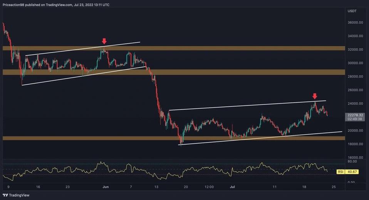369x200 pixels.
Task: Click the 7 date label on time axis
Action: pyautogui.click(x=131, y=187)
